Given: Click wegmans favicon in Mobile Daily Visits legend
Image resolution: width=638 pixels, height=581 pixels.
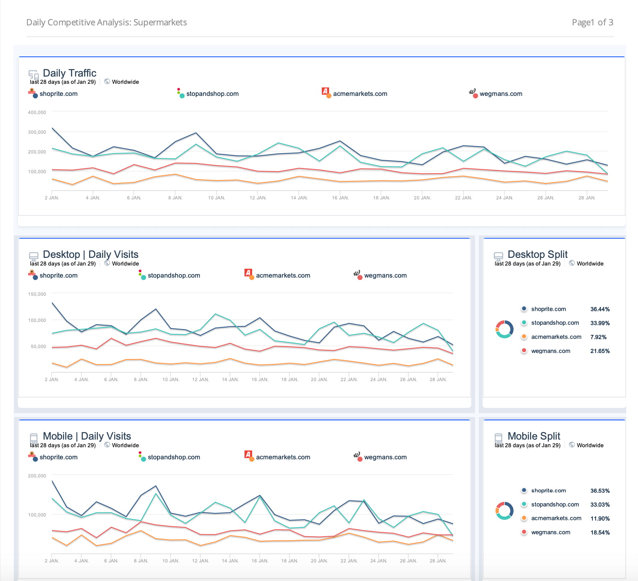Looking at the screenshot, I should pos(356,455).
